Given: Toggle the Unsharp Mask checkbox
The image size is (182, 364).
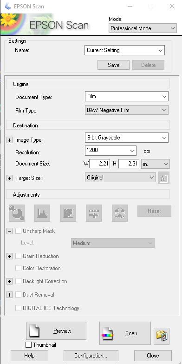Looking at the screenshot, I should 18,231.
